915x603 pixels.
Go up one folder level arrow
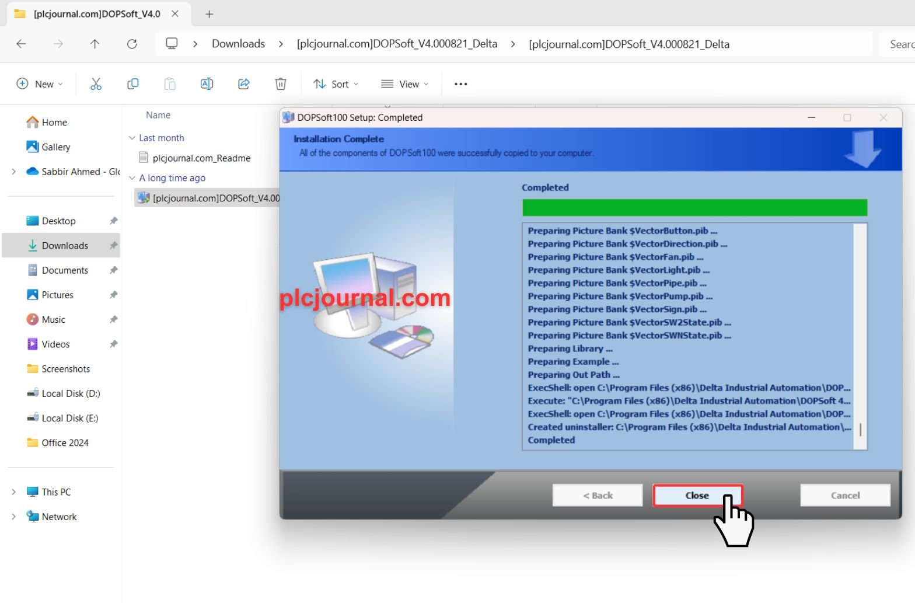pos(95,44)
